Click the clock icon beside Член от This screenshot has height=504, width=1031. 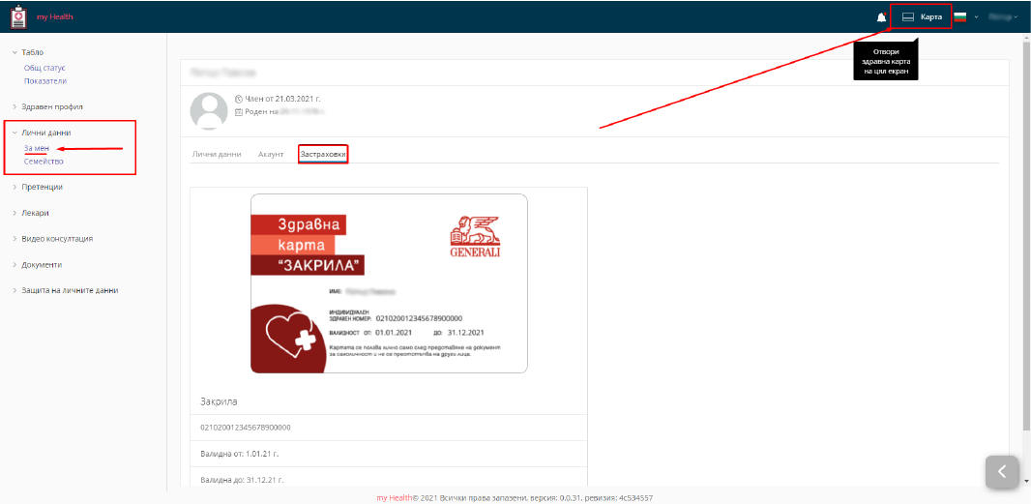click(239, 99)
